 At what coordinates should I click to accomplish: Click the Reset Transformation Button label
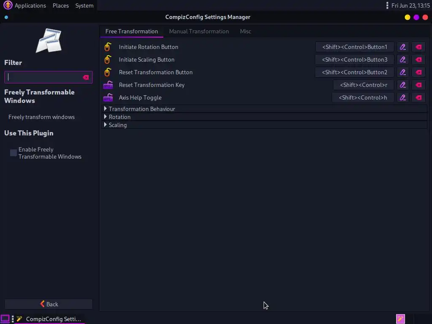[x=156, y=72]
